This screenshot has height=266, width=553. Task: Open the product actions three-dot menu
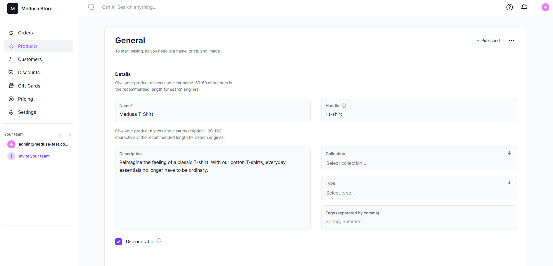[511, 41]
